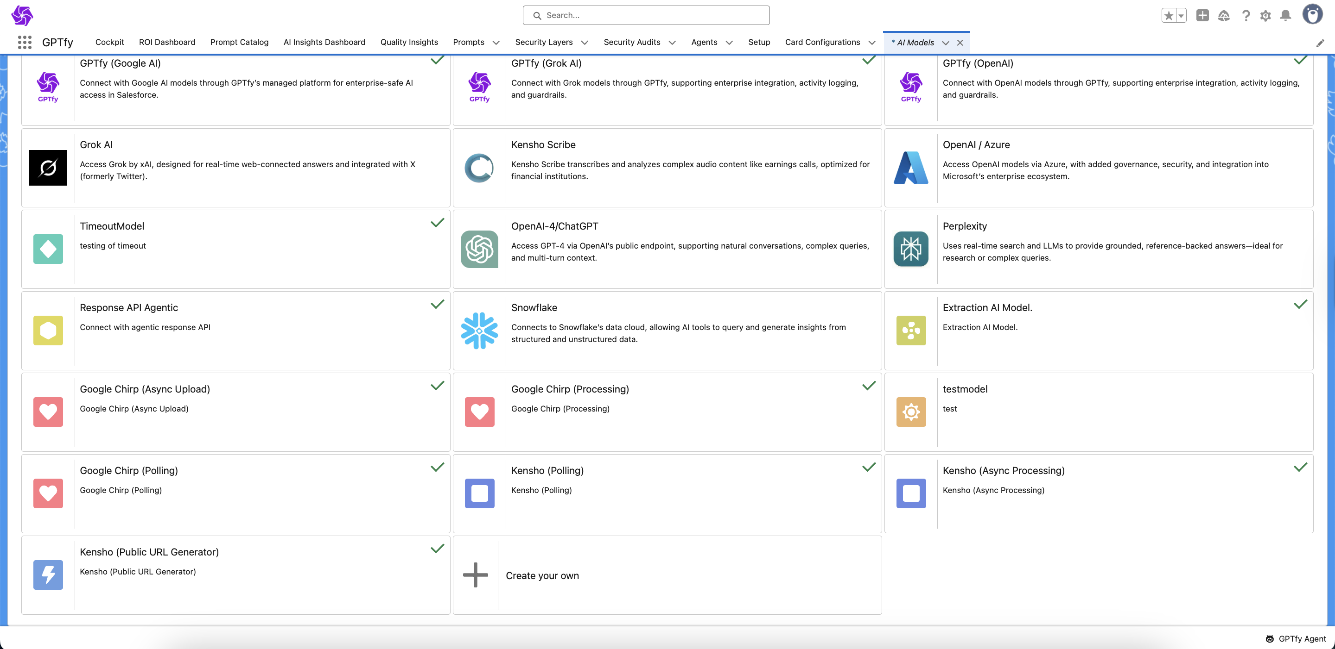Toggle checkmark on Kensho (Polling) card
This screenshot has width=1335, height=649.
[x=869, y=468]
